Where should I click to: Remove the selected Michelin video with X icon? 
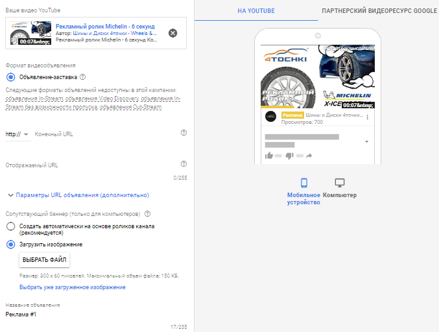click(x=172, y=33)
